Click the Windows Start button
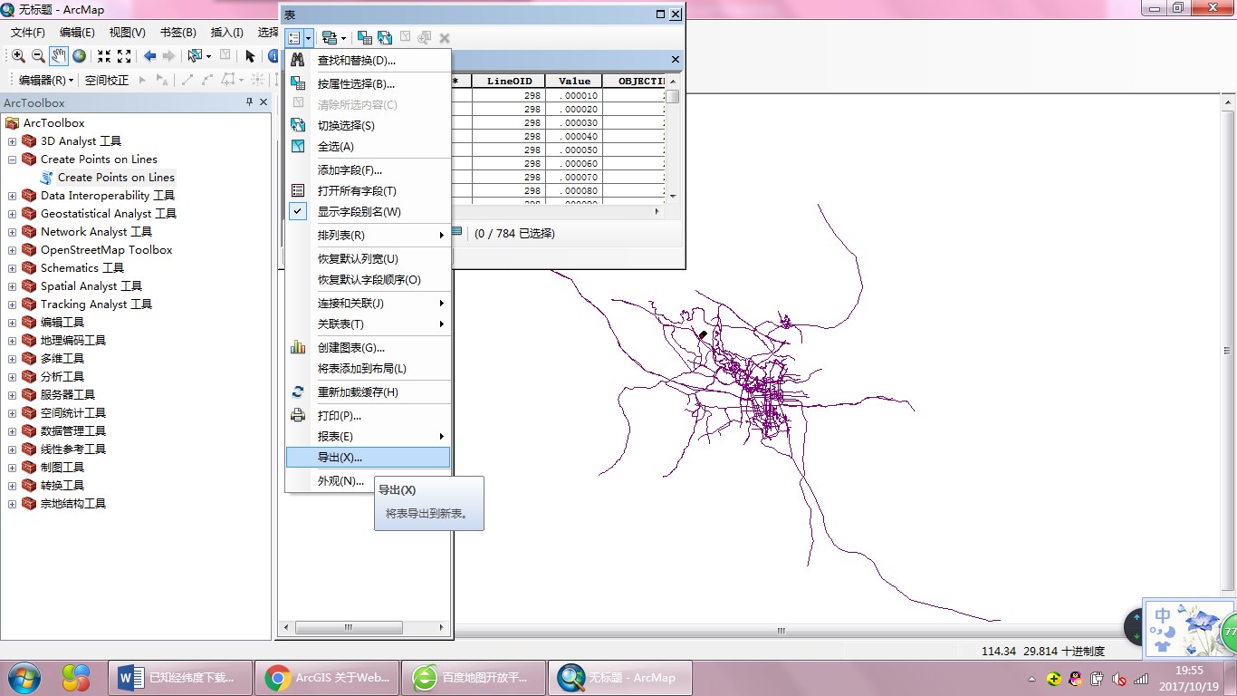 click(x=24, y=677)
